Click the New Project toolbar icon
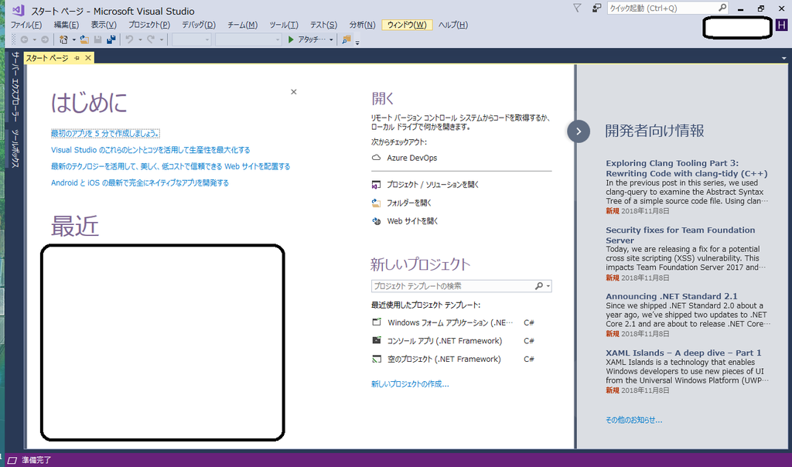Image resolution: width=792 pixels, height=467 pixels. (64, 39)
